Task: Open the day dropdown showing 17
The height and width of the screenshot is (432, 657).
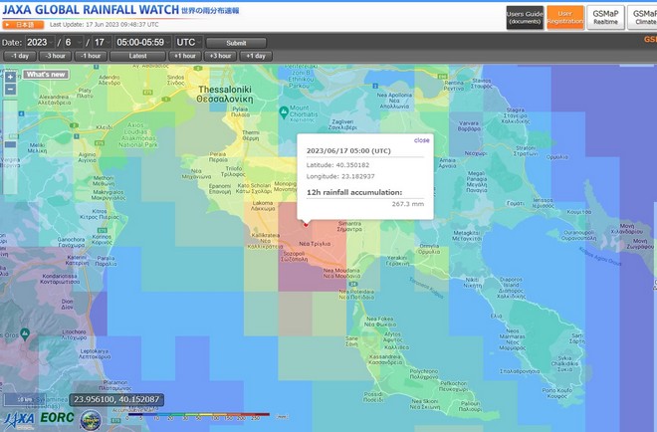Action: click(98, 43)
